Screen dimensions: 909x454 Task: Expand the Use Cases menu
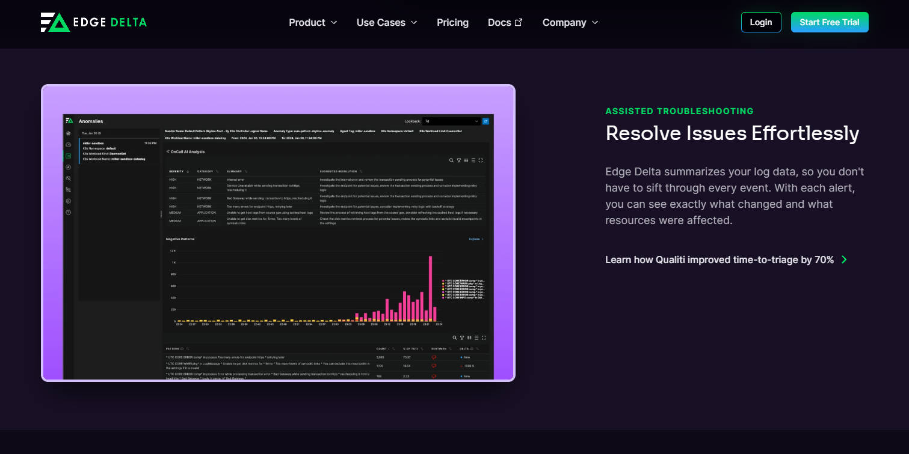[386, 22]
